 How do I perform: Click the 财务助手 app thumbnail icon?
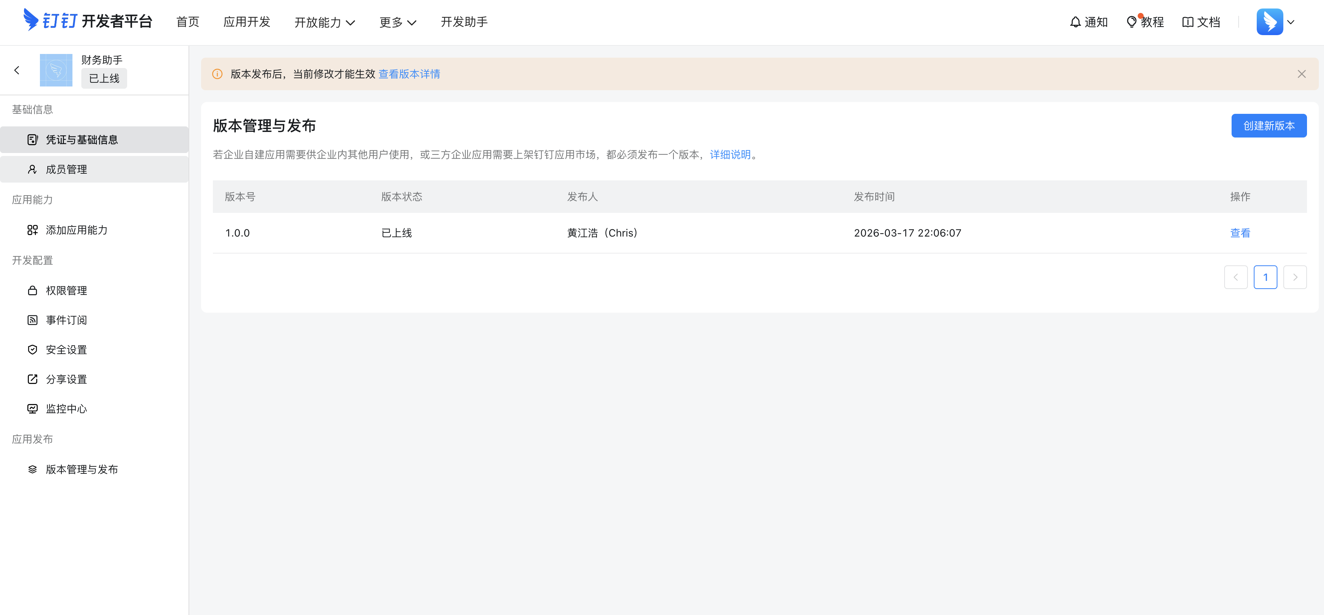point(56,70)
